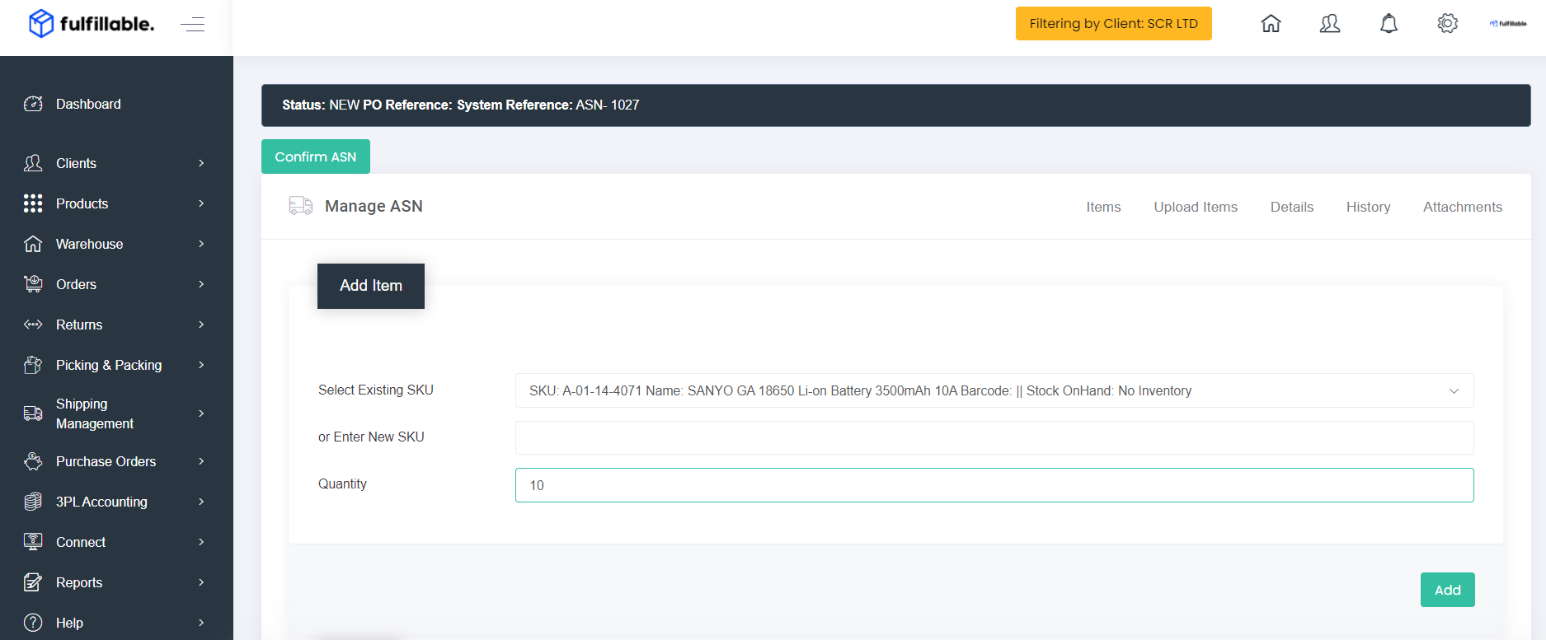The image size is (1546, 640).
Task: Open the home icon in top bar
Action: (1271, 24)
